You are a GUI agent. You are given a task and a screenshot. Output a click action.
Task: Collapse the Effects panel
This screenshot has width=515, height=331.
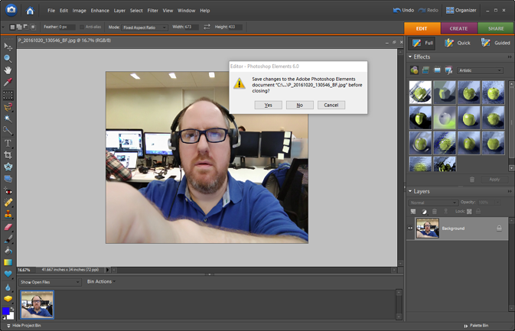[x=411, y=57]
